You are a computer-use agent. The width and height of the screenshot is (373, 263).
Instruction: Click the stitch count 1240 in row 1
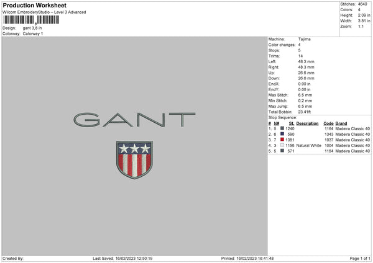[290, 128]
